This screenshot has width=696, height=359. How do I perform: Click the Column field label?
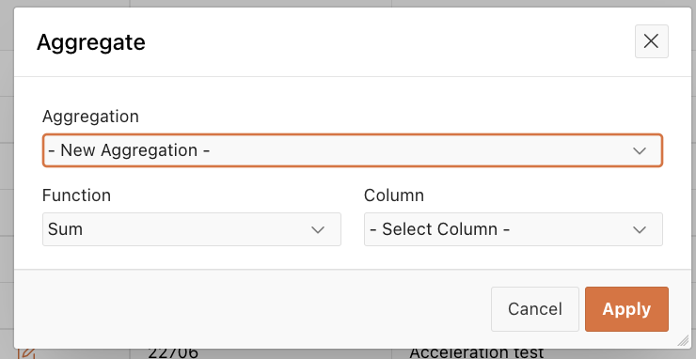tap(394, 195)
